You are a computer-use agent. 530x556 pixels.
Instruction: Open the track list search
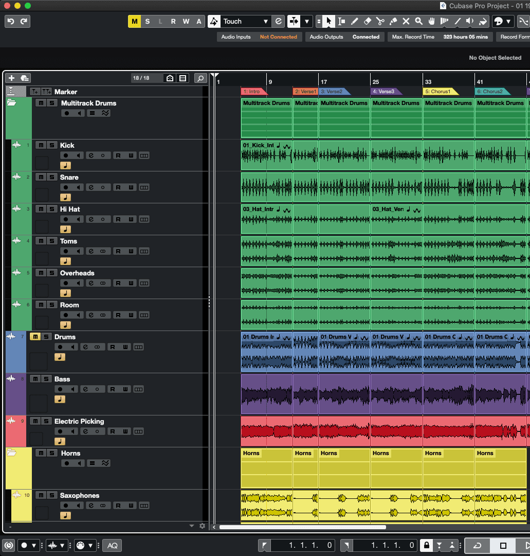200,78
